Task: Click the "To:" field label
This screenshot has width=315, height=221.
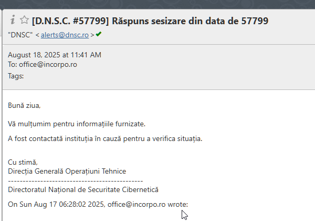Action: (x=13, y=65)
